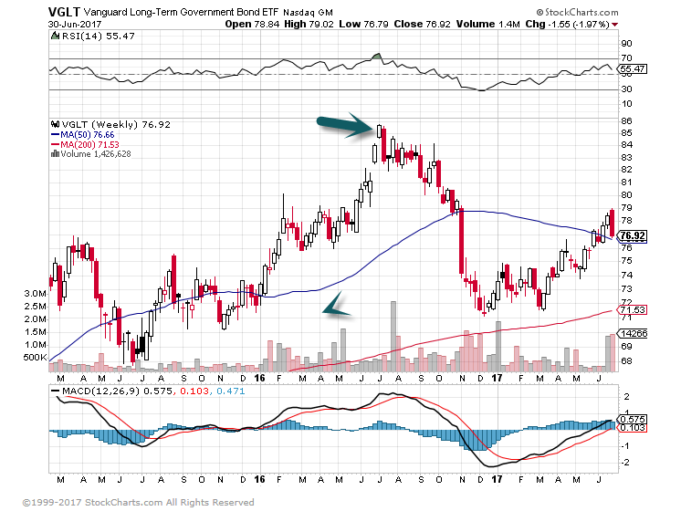Click the VGLT ticker symbol title
Screen dimensions: 681x532
(x=64, y=12)
